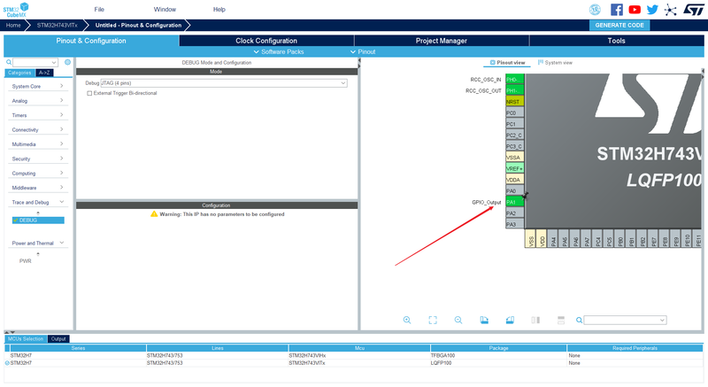Switch to Project Manager tab

(x=441, y=41)
